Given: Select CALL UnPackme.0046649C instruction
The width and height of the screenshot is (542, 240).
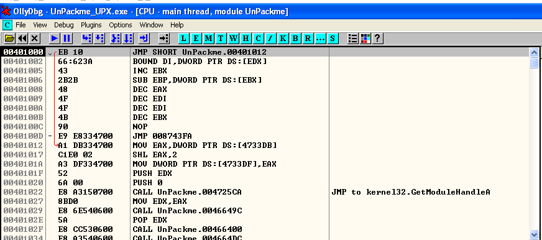Looking at the screenshot, I should (187, 211).
